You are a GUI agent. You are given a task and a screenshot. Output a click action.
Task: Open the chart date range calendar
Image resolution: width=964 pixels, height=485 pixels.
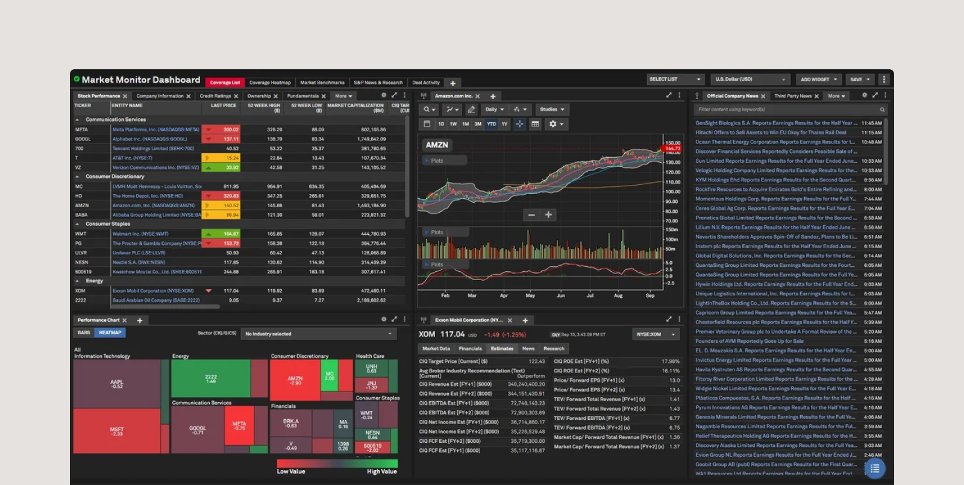click(427, 124)
